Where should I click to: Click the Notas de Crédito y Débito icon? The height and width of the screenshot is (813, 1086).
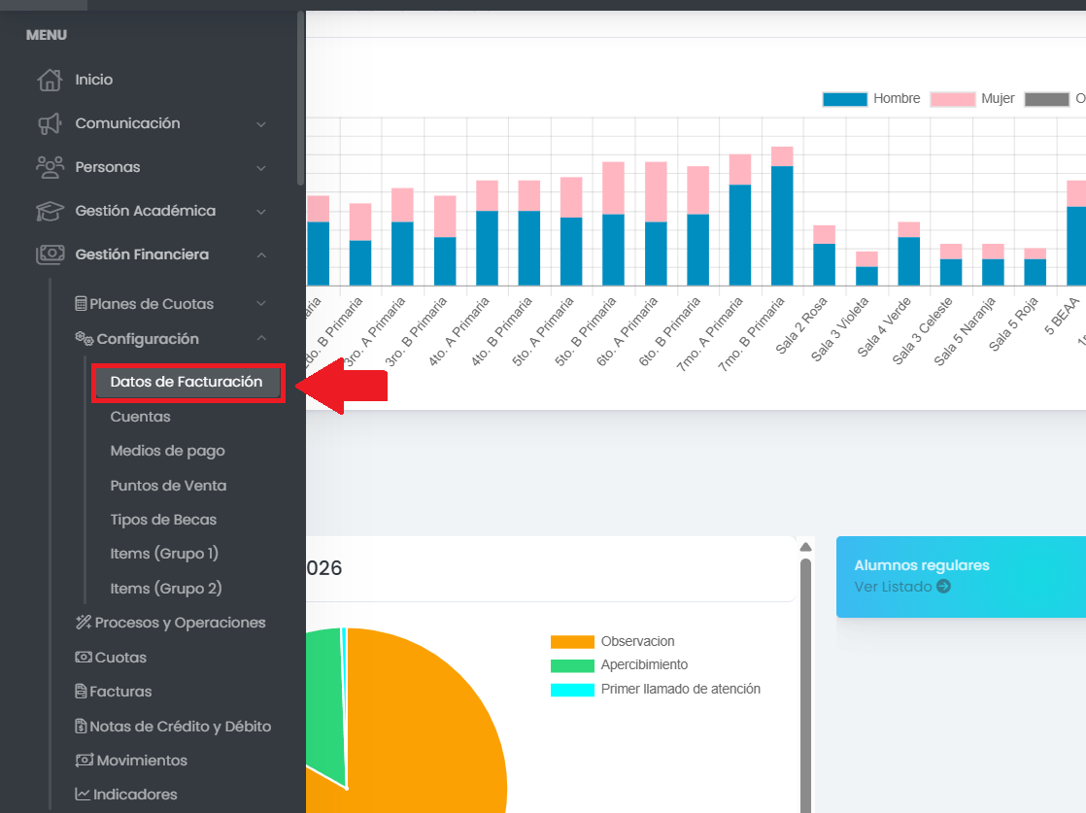click(81, 726)
